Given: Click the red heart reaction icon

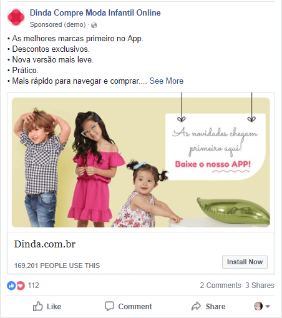Looking at the screenshot, I should (21, 286).
